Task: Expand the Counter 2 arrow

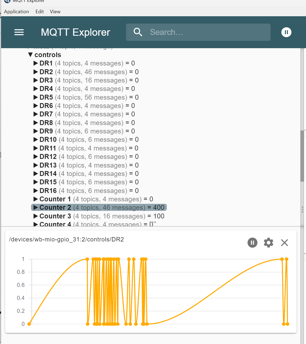Action: 35,208
